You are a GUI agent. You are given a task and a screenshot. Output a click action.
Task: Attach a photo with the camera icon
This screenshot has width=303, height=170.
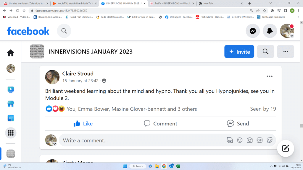click(249, 140)
